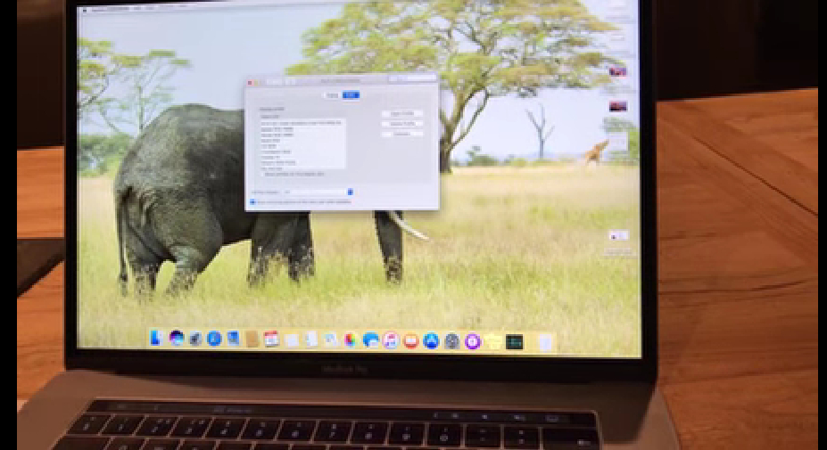
Task: Open the AirPlay Display dropdown
Action: tap(318, 192)
